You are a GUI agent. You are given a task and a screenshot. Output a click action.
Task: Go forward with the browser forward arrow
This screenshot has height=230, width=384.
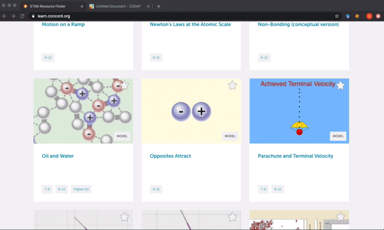pyautogui.click(x=13, y=16)
